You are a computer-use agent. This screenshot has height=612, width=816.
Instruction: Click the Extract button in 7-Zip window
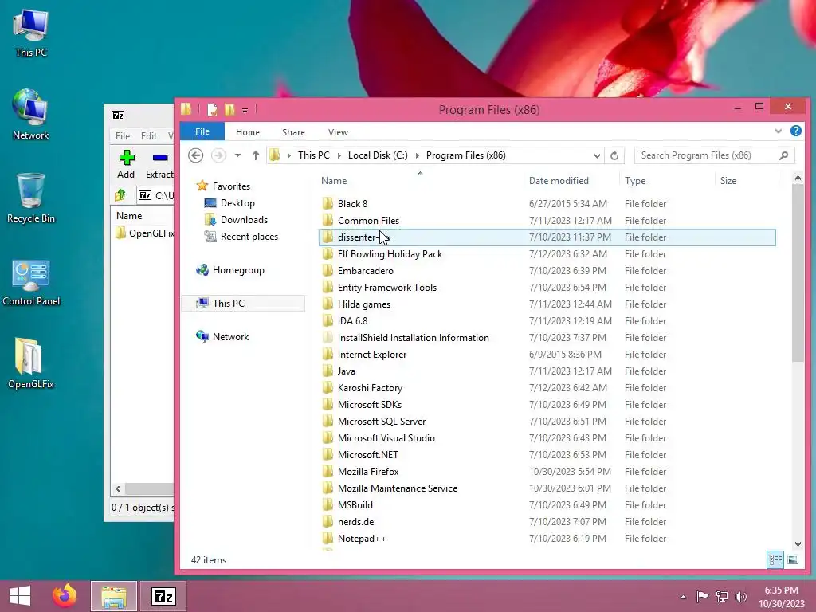coord(159,164)
